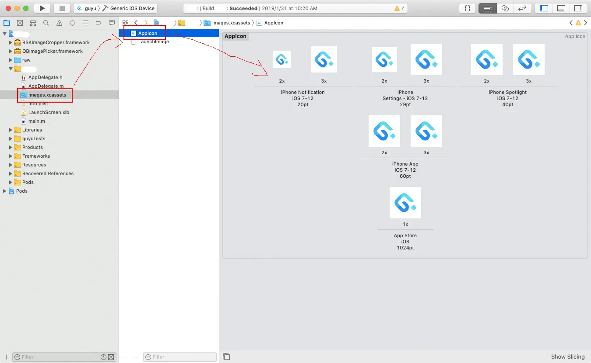Expand the Recovered References group
This screenshot has width=591, height=363.
point(11,173)
